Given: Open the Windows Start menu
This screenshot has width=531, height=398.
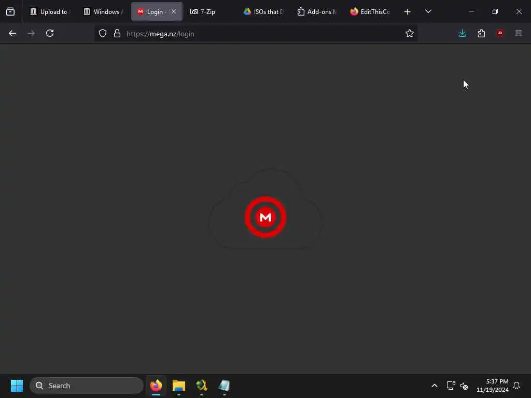Looking at the screenshot, I should [x=17, y=386].
